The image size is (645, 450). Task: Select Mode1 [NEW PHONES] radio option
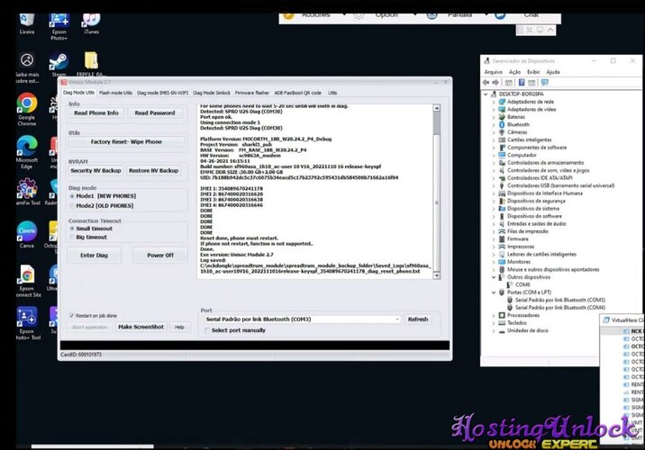72,196
